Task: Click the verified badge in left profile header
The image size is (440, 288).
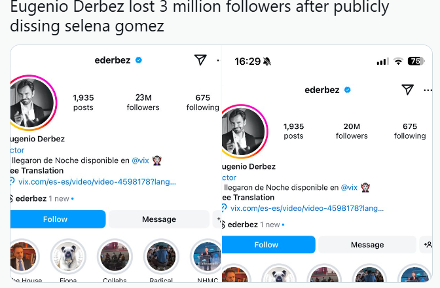Action: click(139, 60)
